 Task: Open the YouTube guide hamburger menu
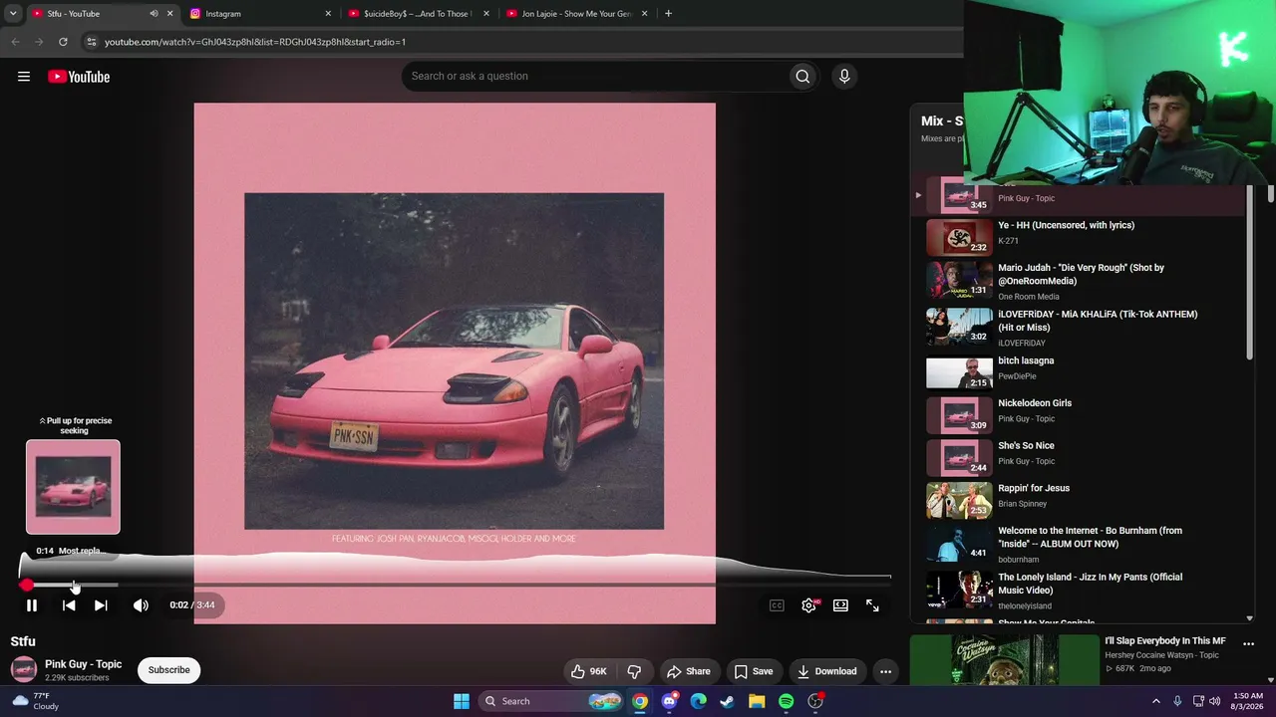[24, 77]
